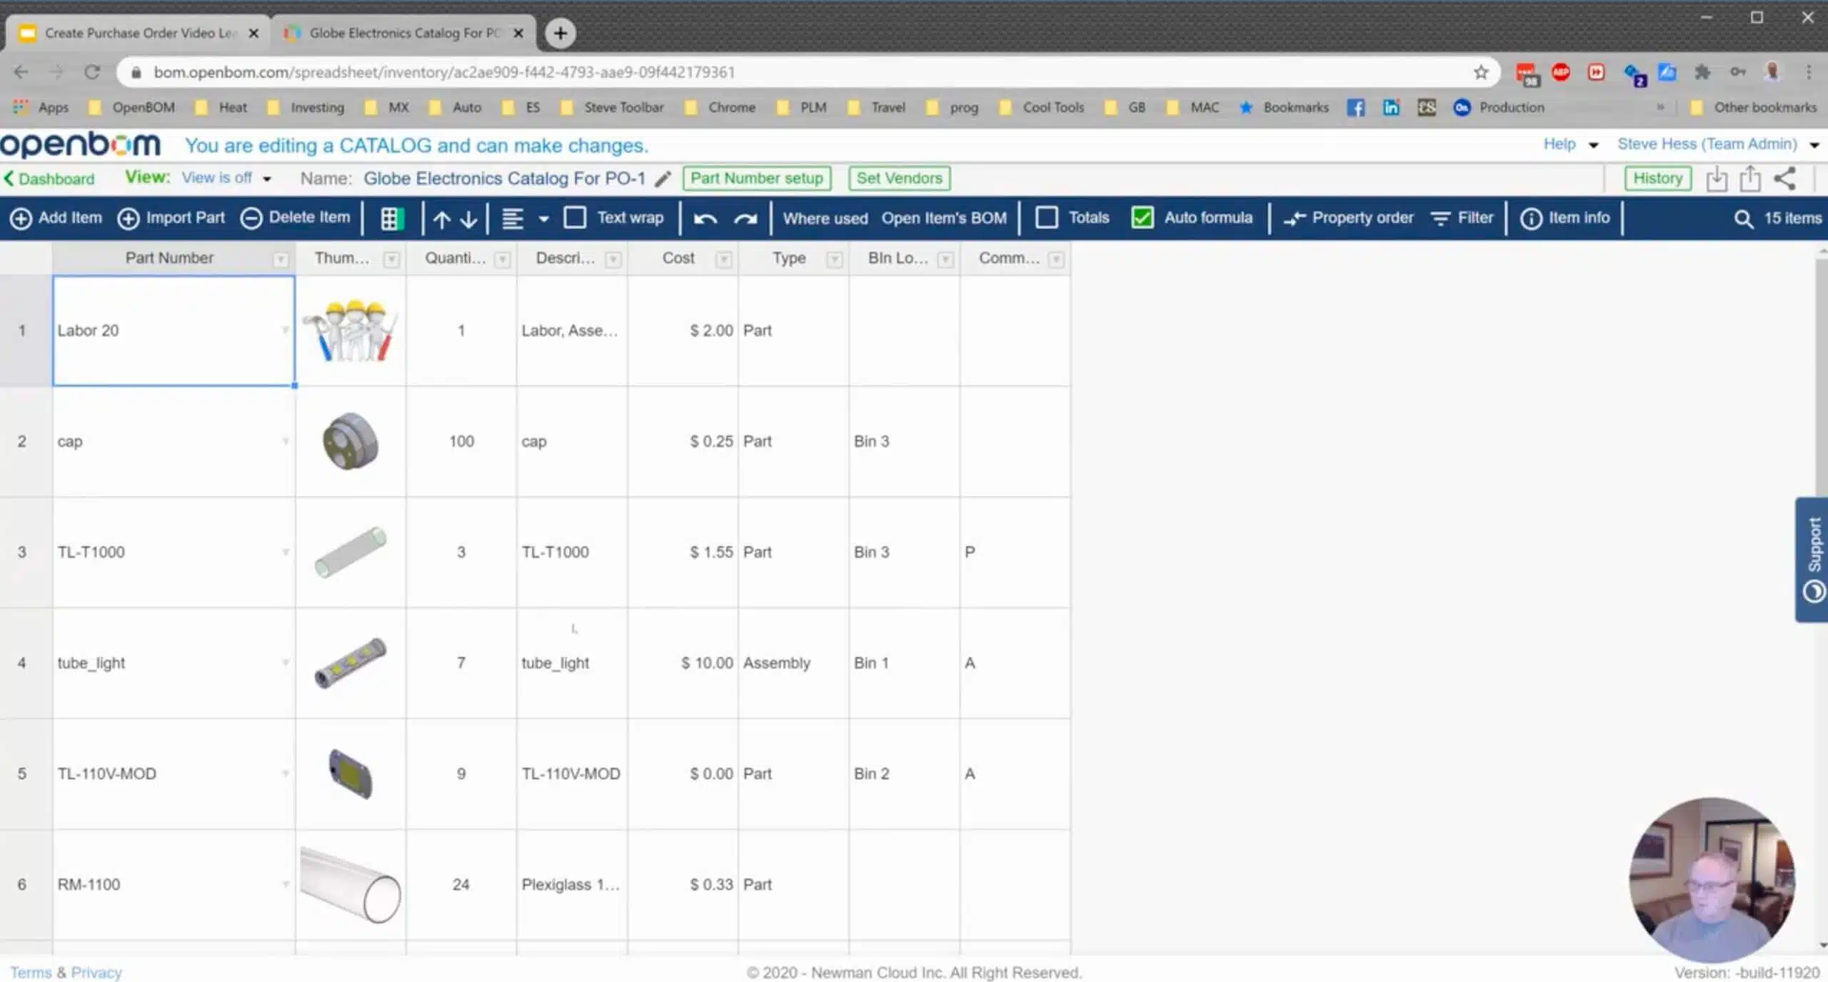Click the search magnifier icon
This screenshot has height=982, width=1828.
(x=1743, y=219)
